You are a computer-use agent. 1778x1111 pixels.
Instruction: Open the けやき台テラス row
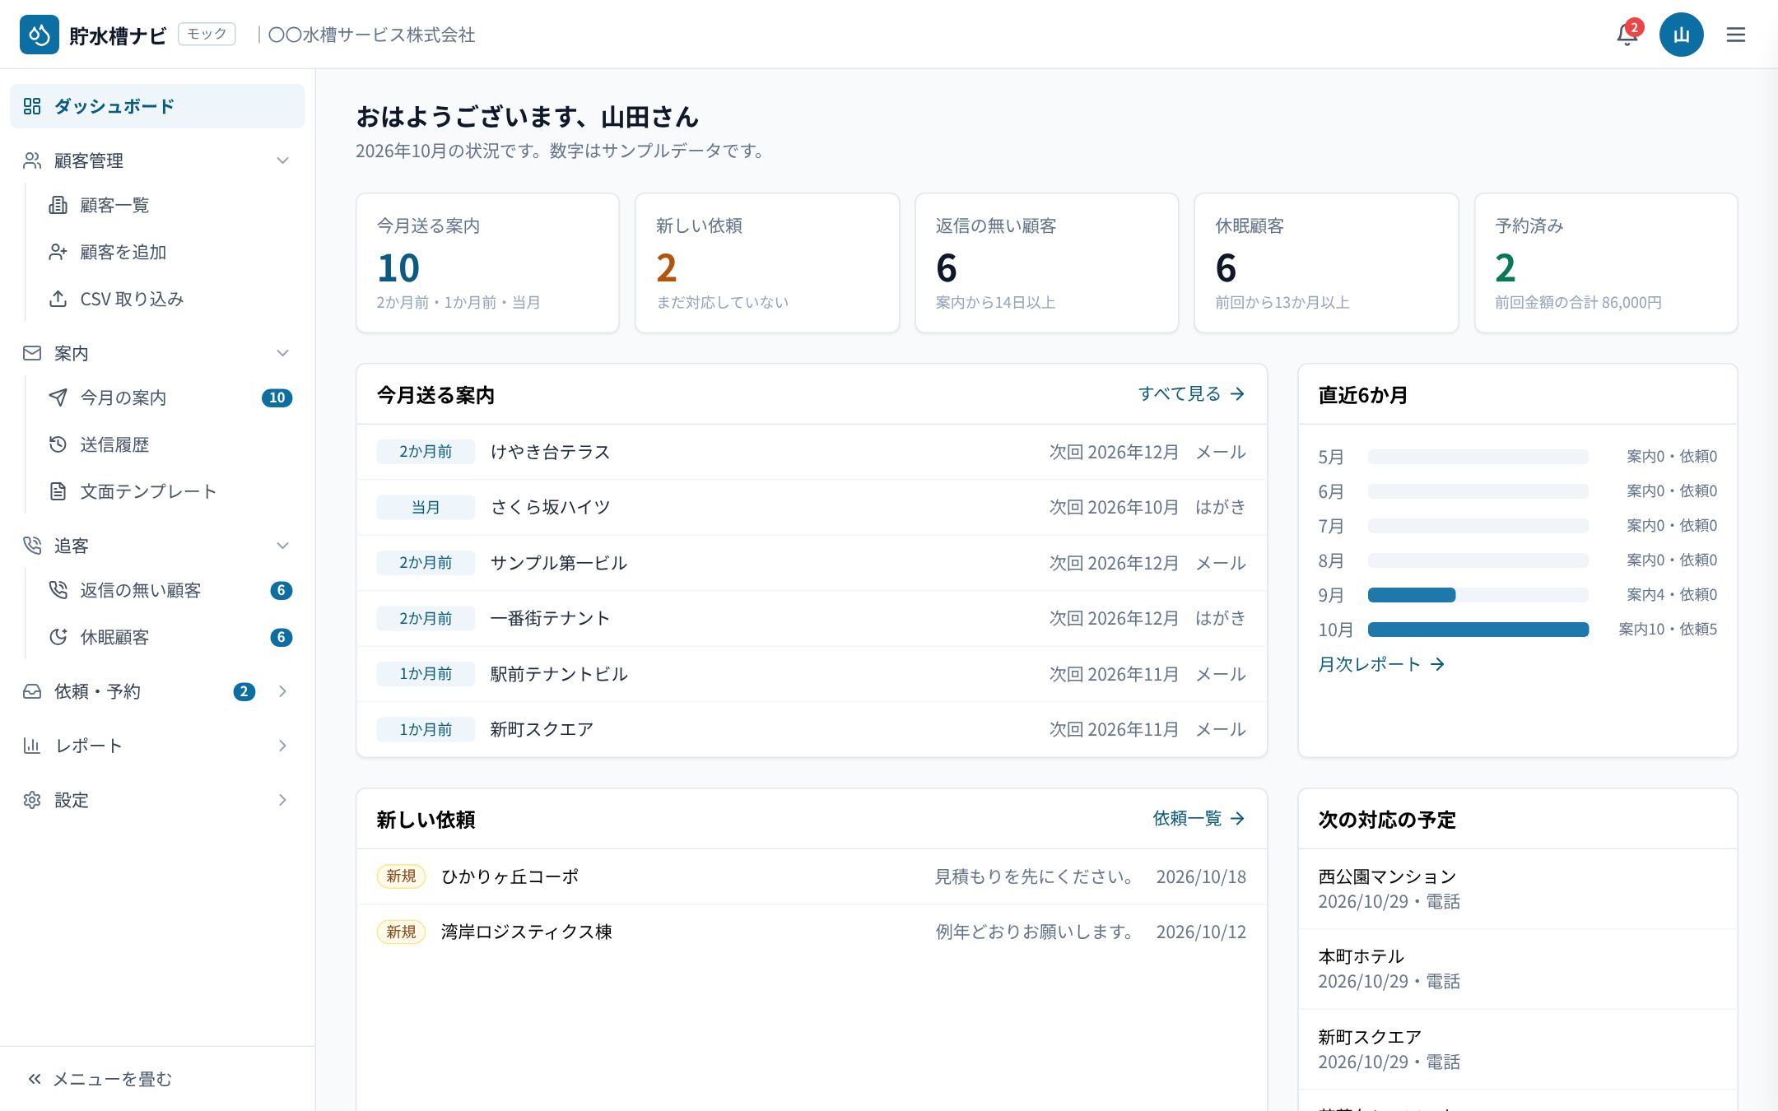click(x=812, y=452)
